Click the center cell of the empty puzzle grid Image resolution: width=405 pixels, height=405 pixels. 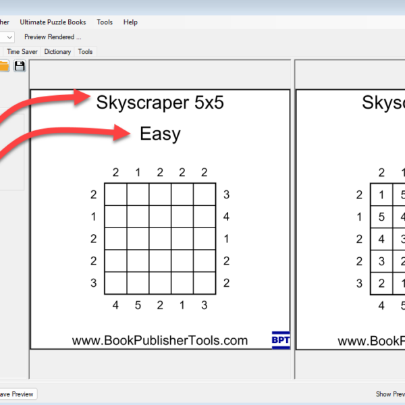160,239
